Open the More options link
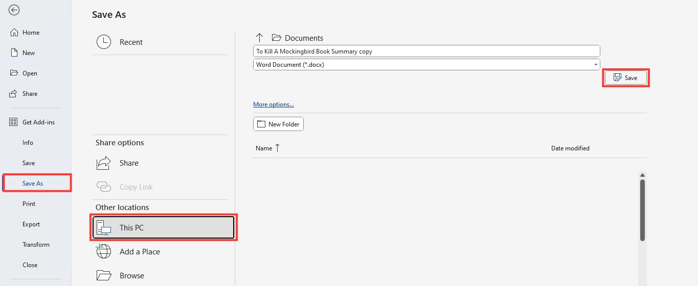 (x=274, y=105)
